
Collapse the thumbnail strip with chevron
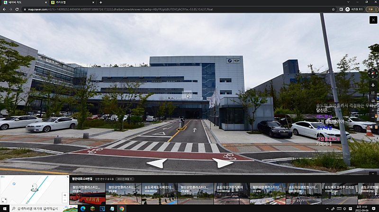pyautogui.click(x=373, y=174)
